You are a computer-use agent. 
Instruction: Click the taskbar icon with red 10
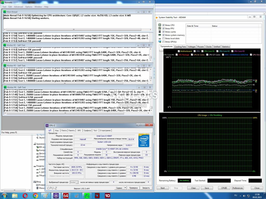(x=107, y=196)
